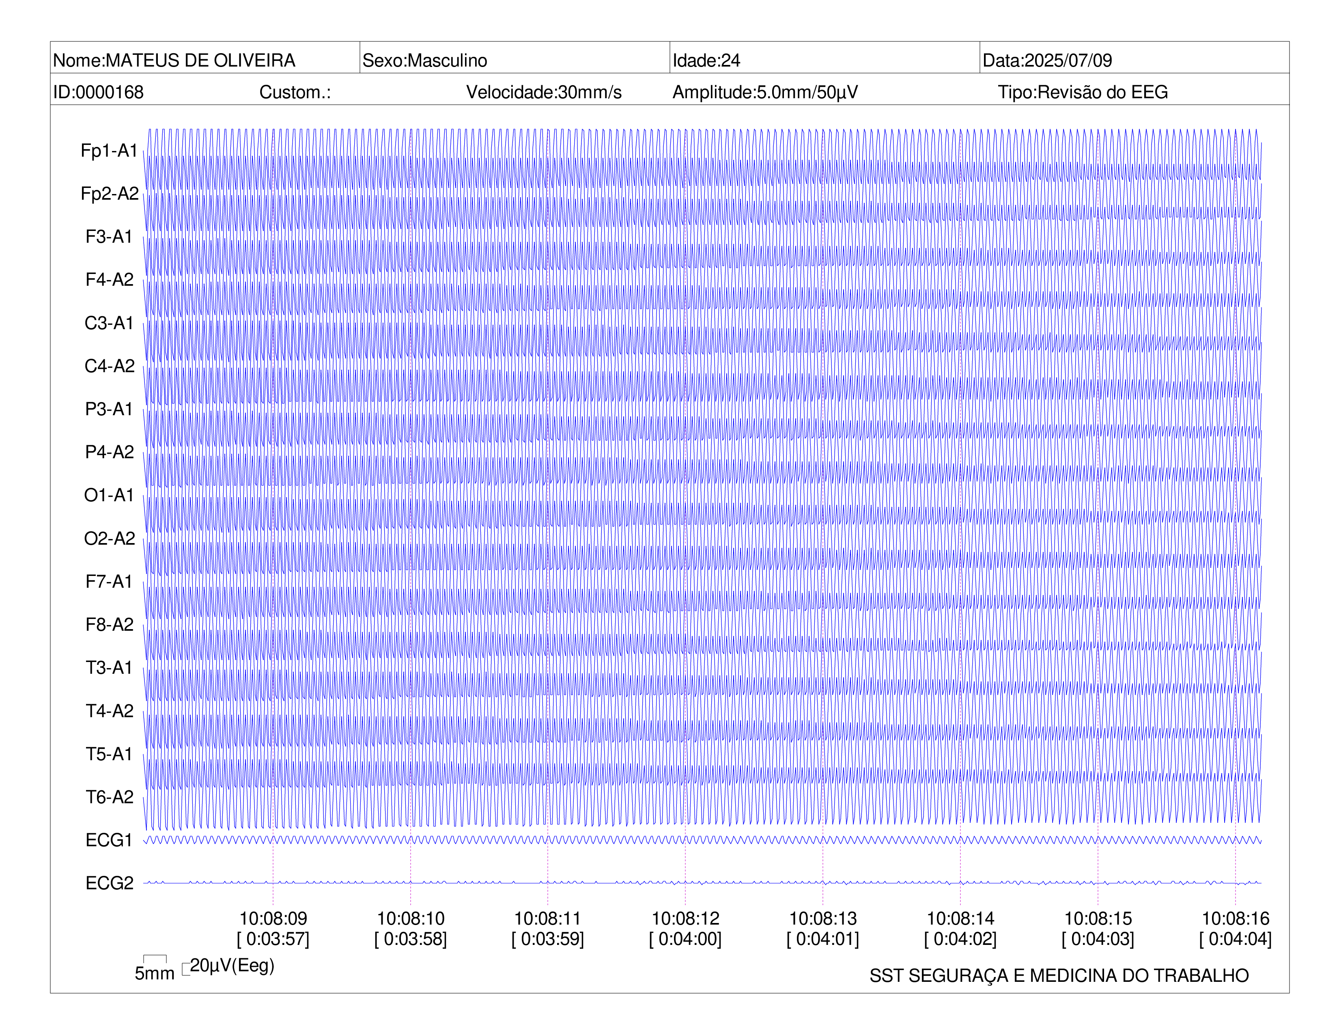
Task: Select the 10:08:15 time marker label
Action: coord(1098,919)
